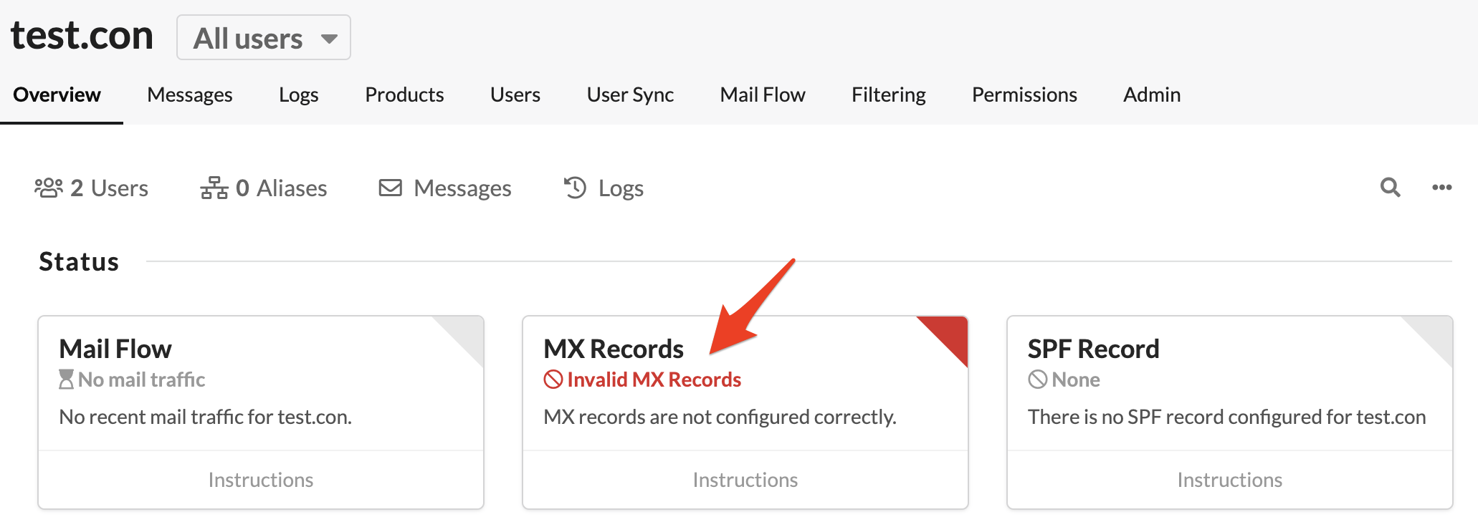The height and width of the screenshot is (517, 1478).
Task: Click the Messages envelope icon
Action: click(391, 188)
